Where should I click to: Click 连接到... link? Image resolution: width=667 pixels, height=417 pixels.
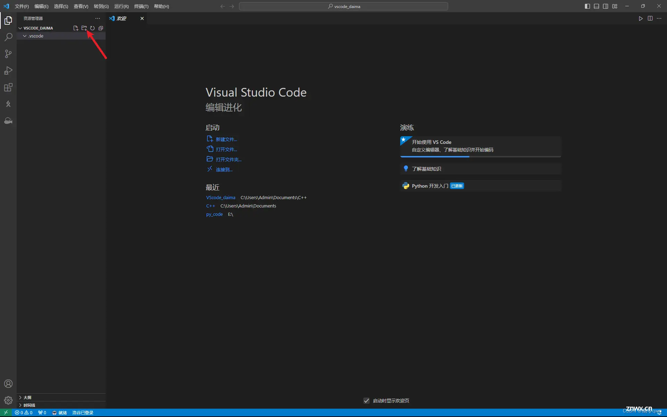click(224, 170)
